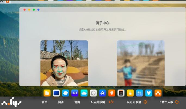Open the 问答 navigation item
This screenshot has width=186, height=109.
tap(61, 102)
